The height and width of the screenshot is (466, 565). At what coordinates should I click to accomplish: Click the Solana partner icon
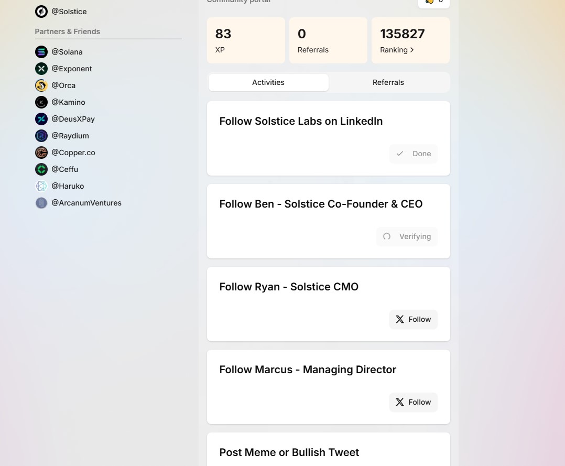pos(41,52)
